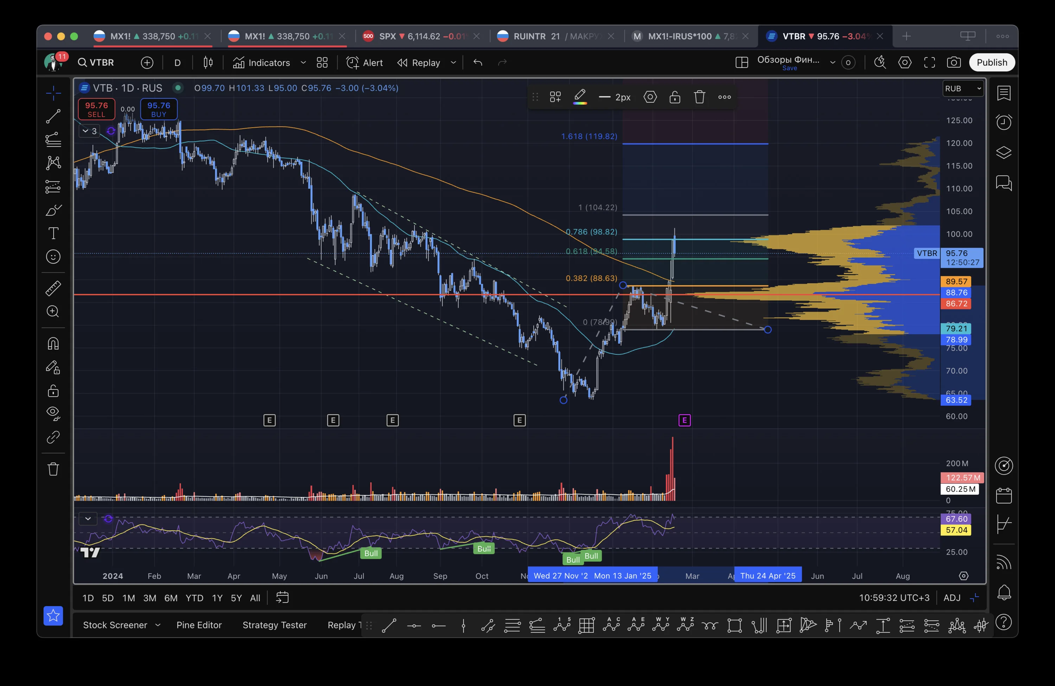The image size is (1055, 686).
Task: Open the notifications bell
Action: [1004, 592]
